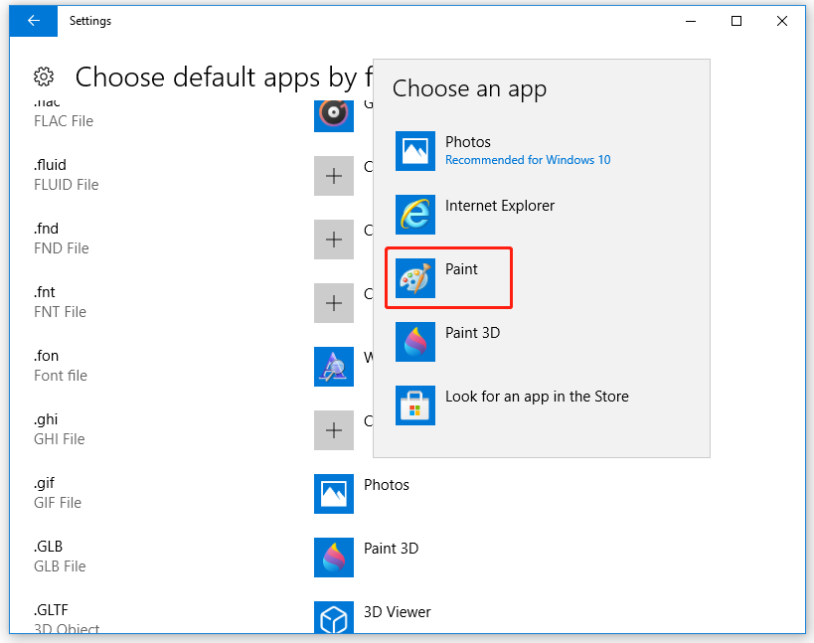The image size is (814, 643).
Task: Choose a default for .ghi plus button
Action: click(x=334, y=430)
